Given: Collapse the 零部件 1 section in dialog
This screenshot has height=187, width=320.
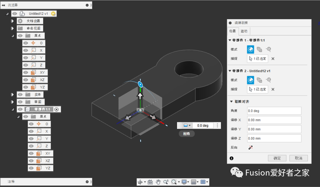Looking at the screenshot, I should pyautogui.click(x=230, y=40).
